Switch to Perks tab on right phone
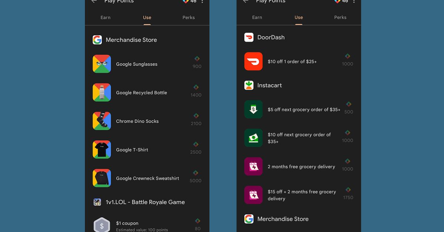Viewport: 444px width, 232px height. 340,17
